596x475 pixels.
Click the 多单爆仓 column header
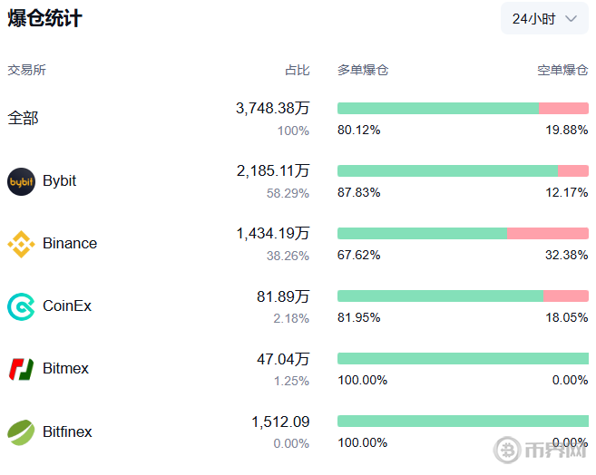(x=363, y=70)
